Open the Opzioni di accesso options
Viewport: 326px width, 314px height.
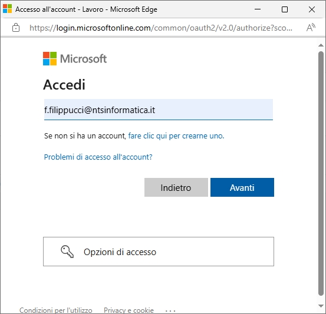(x=159, y=252)
